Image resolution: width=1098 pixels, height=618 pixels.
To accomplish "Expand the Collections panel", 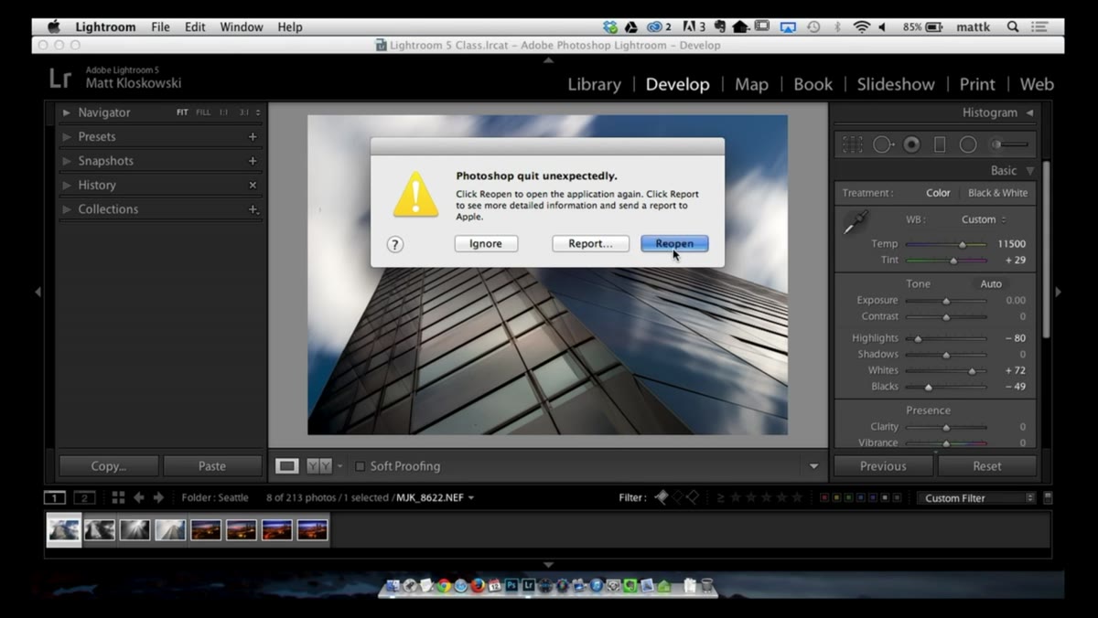I will (67, 209).
